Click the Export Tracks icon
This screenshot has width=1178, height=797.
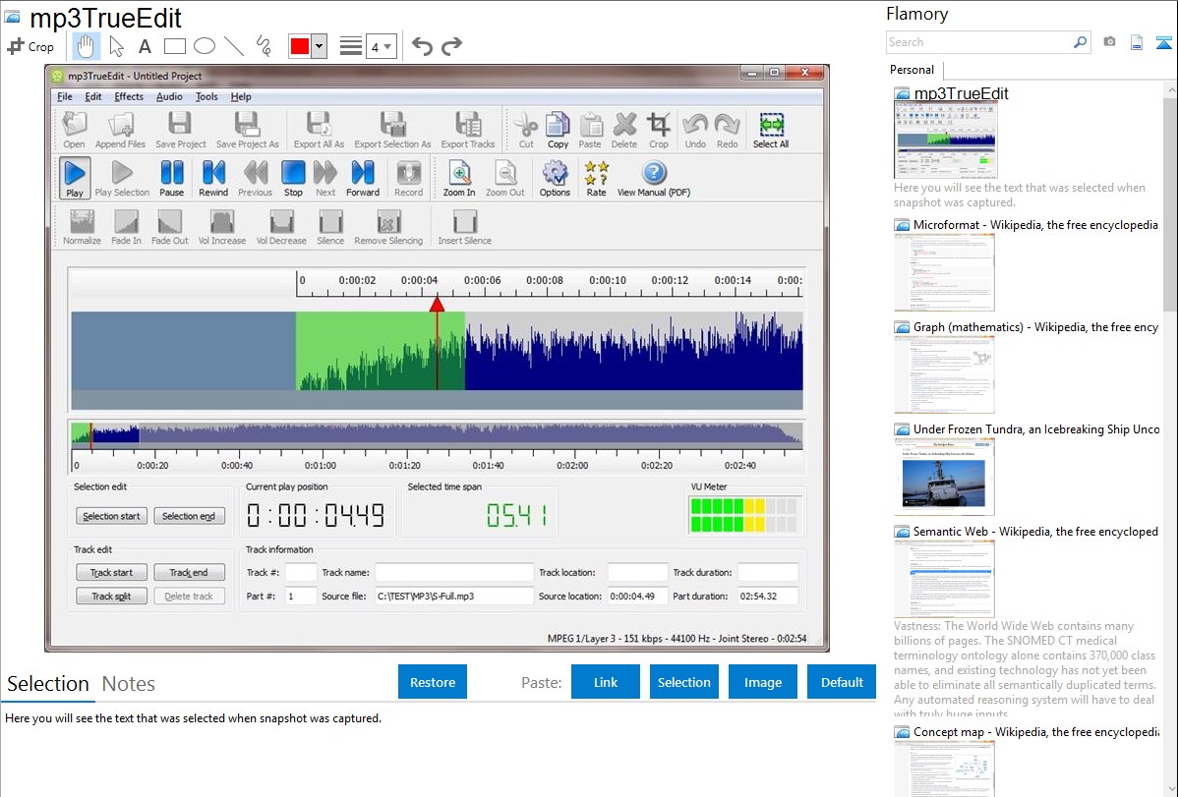point(467,130)
